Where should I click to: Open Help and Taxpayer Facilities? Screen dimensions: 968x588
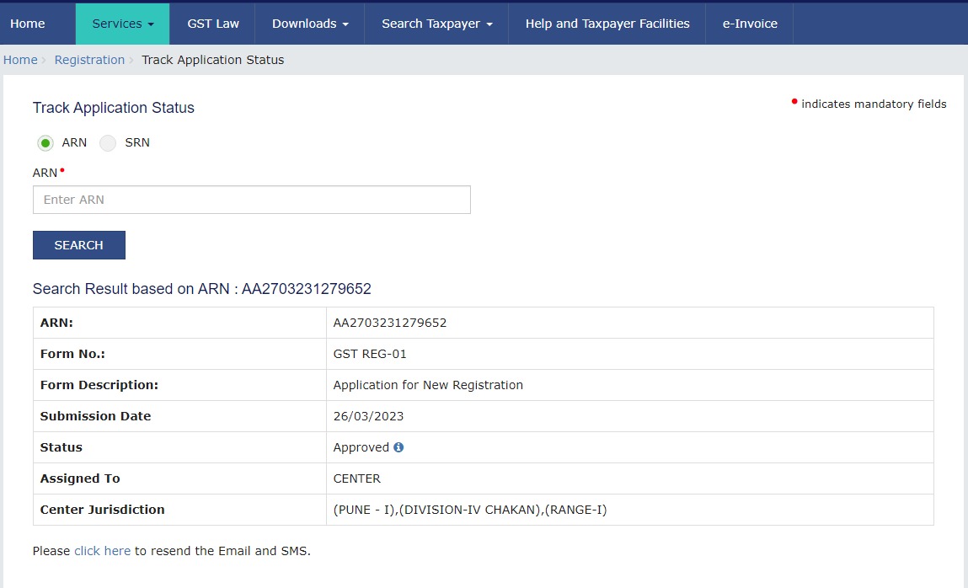pos(607,24)
